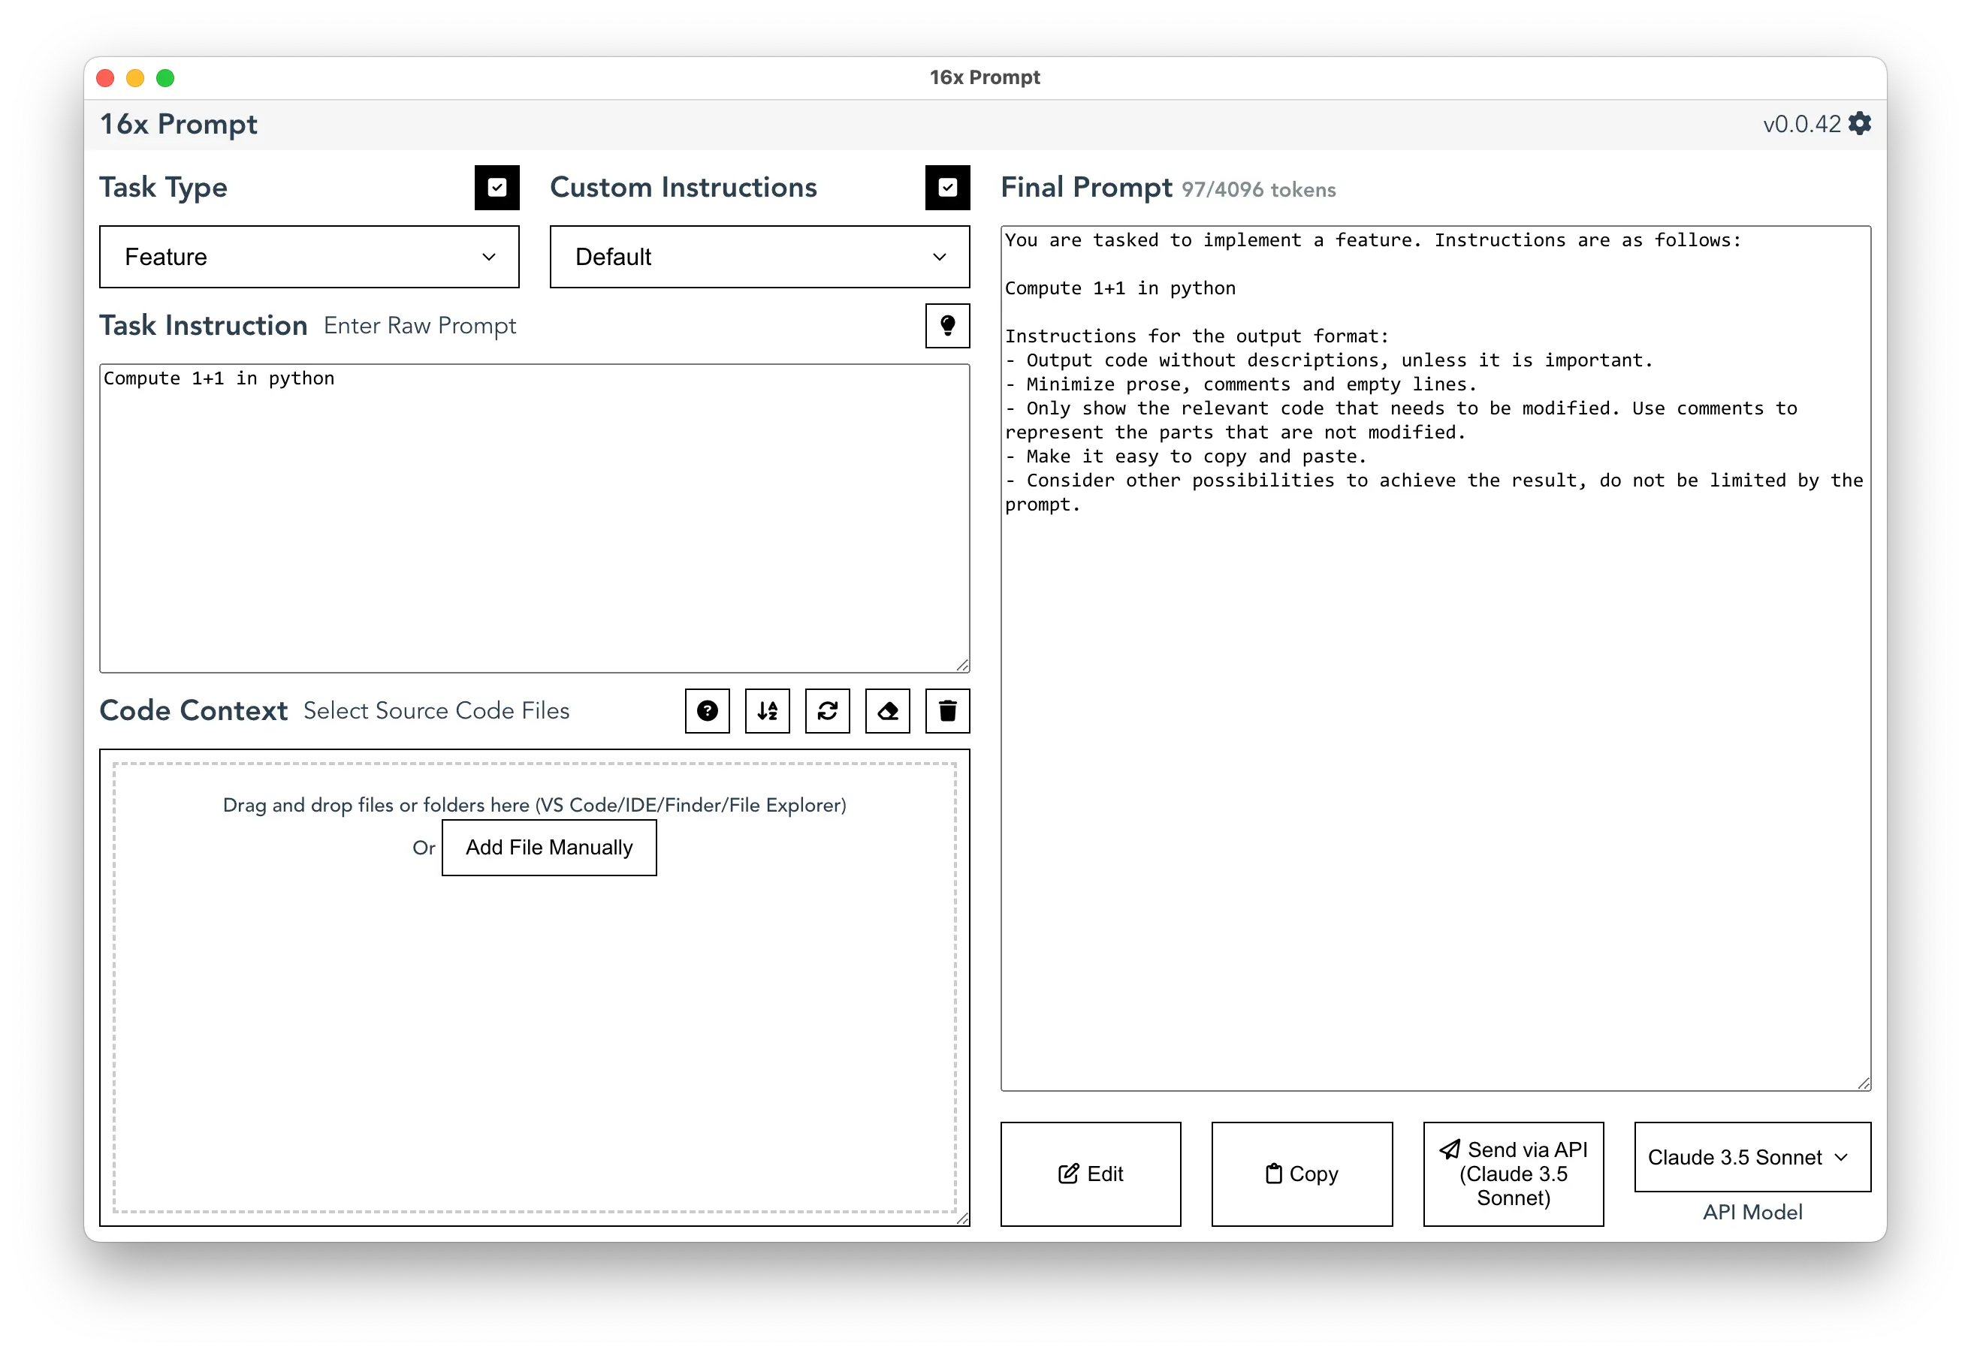Toggle the Task Type checkbox
Image resolution: width=1971 pixels, height=1353 pixels.
(497, 188)
